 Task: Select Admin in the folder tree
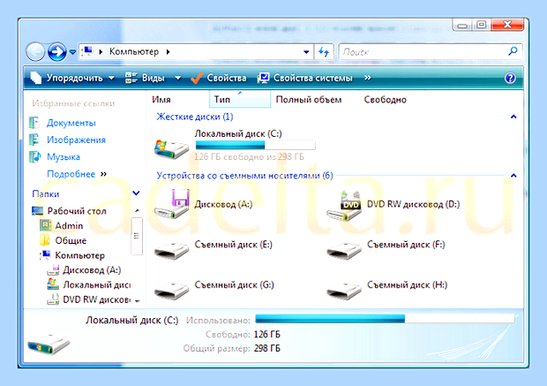point(69,225)
